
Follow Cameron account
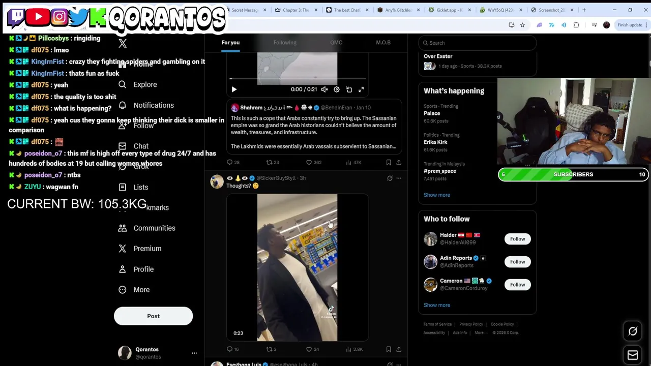[517, 285]
